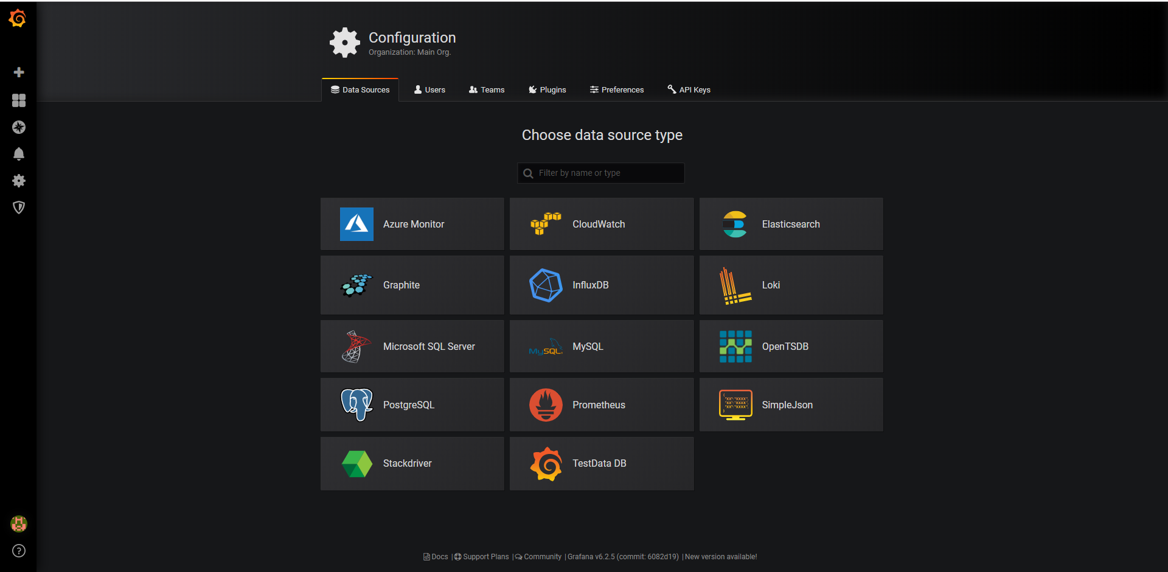Viewport: 1168px width, 572px height.
Task: Select the Stackdriver label text
Action: pos(408,464)
